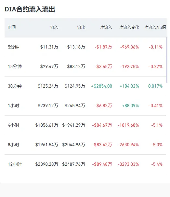Click the 净流入 column header
Screen dimensions: 170x197
click(106, 27)
